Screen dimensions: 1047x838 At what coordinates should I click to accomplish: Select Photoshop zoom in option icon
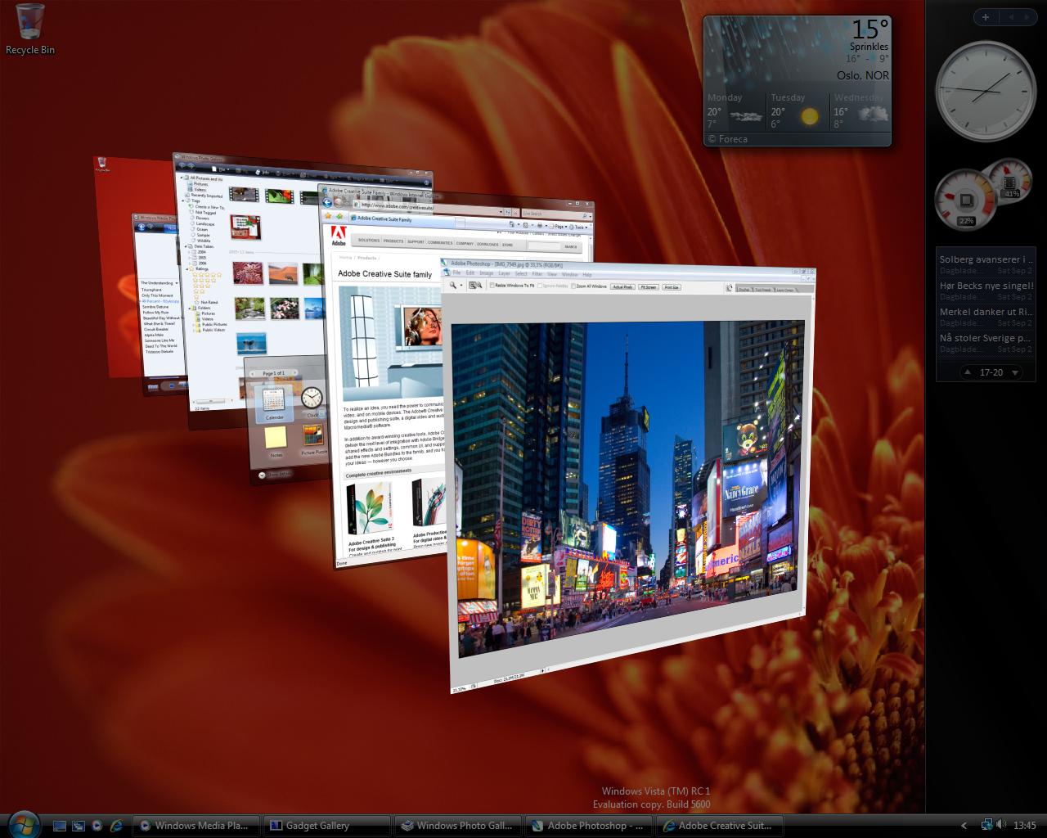tap(472, 286)
